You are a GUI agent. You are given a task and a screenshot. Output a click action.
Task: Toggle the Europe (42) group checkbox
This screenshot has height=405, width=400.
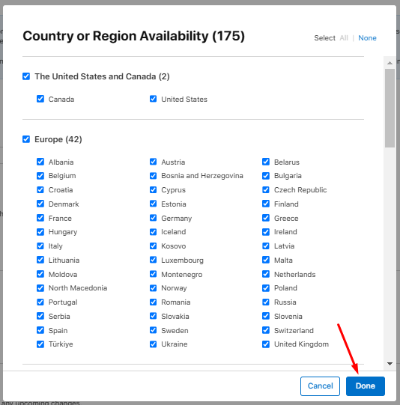(x=26, y=139)
